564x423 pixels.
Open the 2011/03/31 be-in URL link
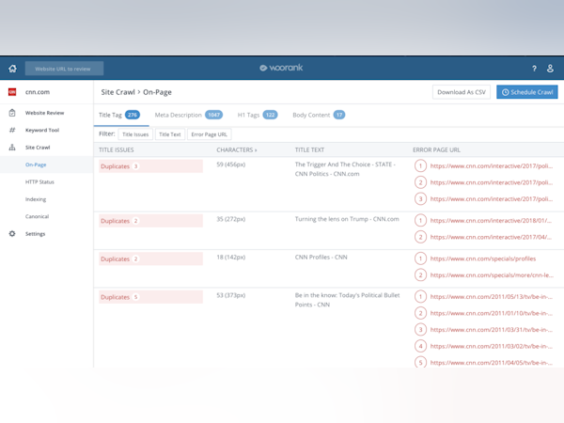click(491, 330)
